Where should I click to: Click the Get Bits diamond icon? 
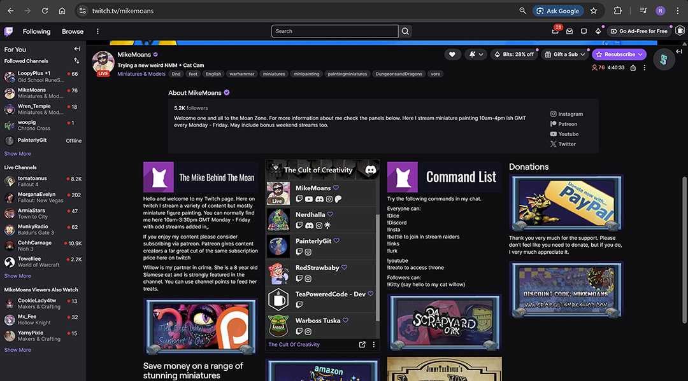coord(598,31)
